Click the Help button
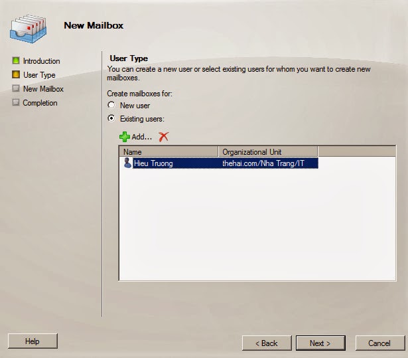The width and height of the screenshot is (408, 358). pyautogui.click(x=33, y=341)
